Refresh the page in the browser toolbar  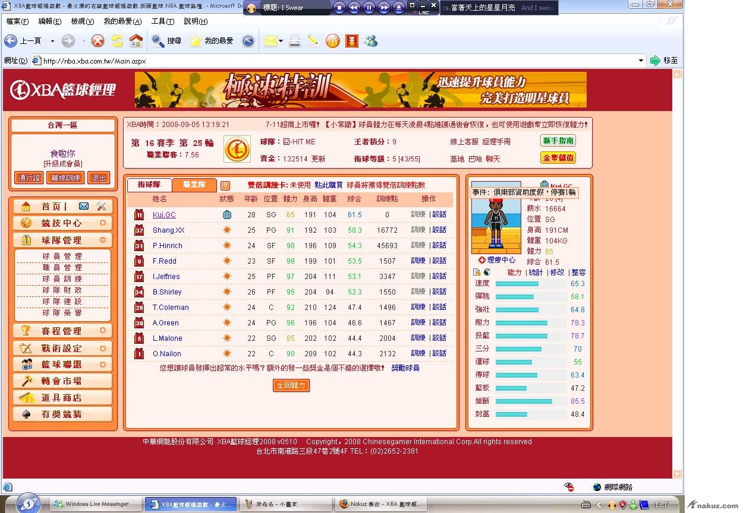pyautogui.click(x=117, y=41)
